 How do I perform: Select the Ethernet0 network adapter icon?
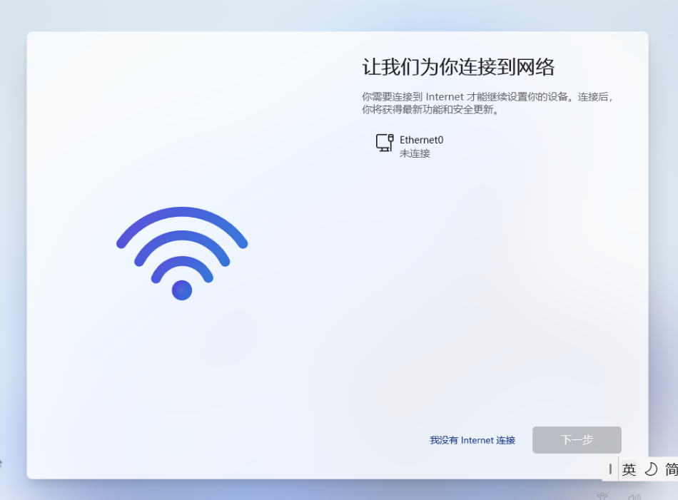click(x=385, y=143)
